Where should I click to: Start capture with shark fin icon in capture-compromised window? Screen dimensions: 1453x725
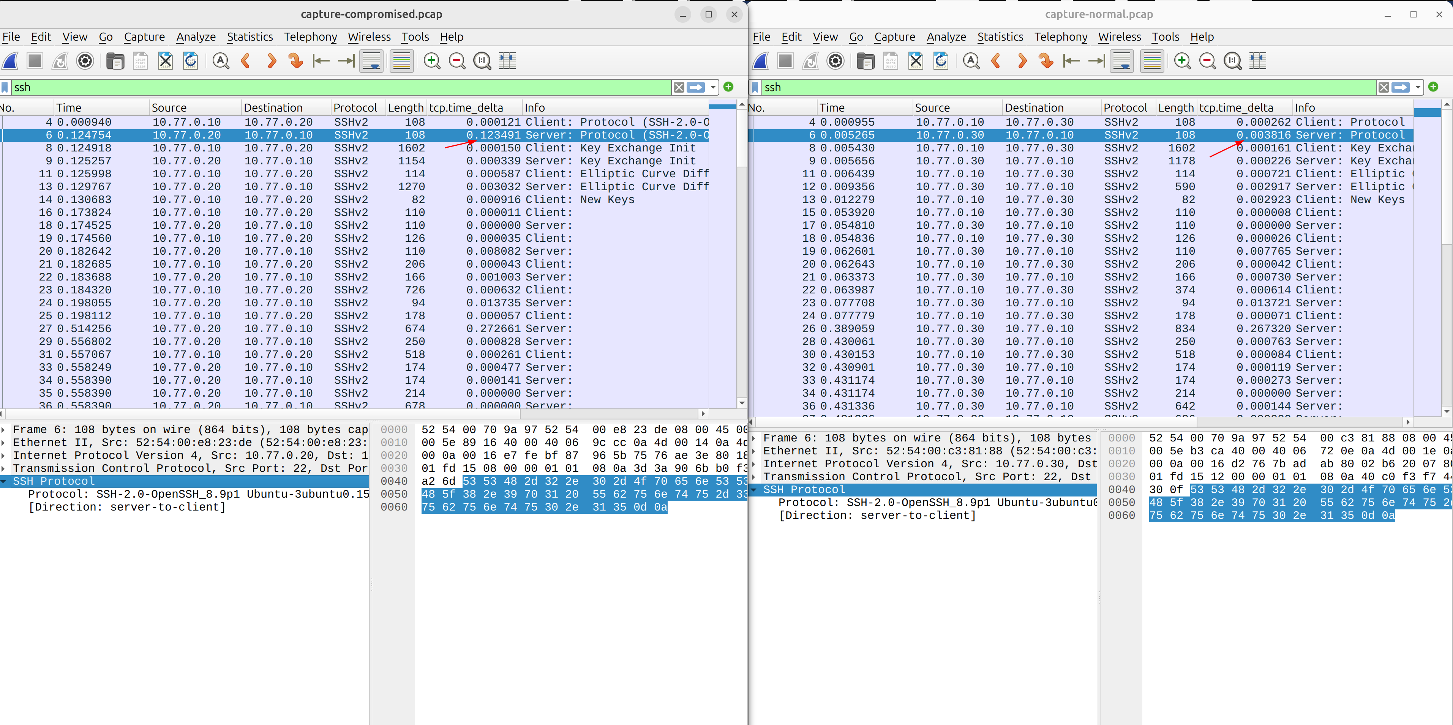pos(11,61)
